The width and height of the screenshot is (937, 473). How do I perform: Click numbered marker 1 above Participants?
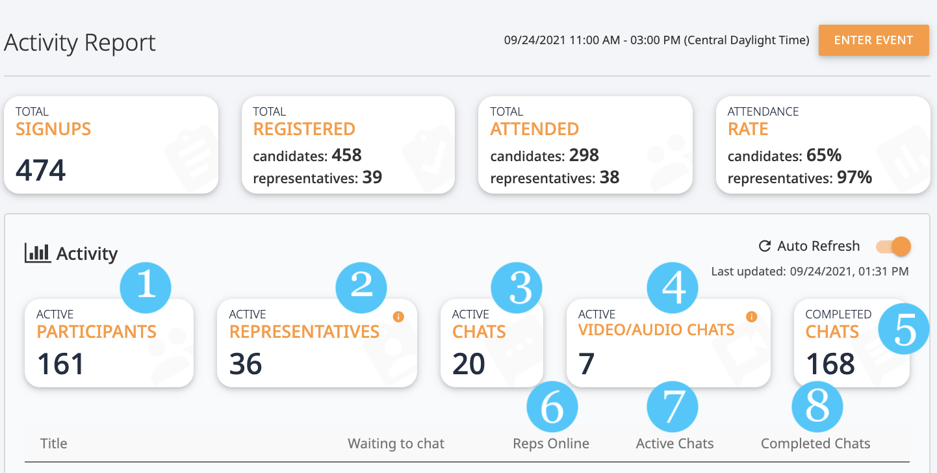tap(146, 285)
